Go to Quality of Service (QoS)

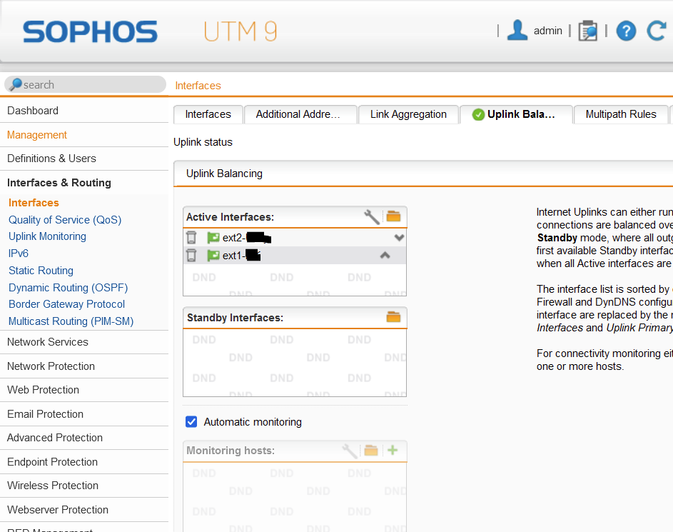pos(65,220)
